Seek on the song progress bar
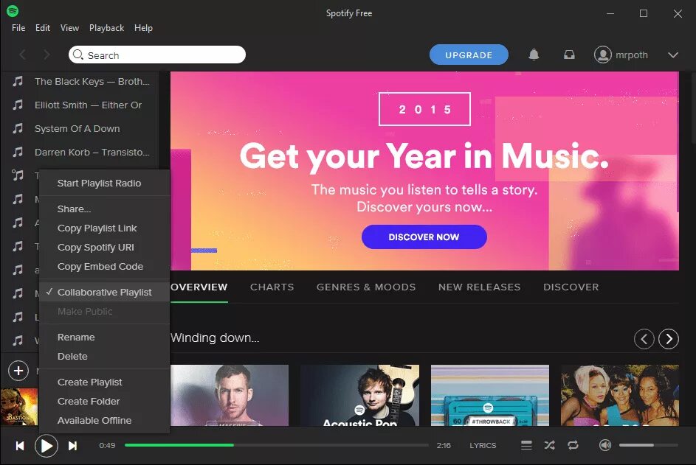696x465 pixels. (277, 445)
